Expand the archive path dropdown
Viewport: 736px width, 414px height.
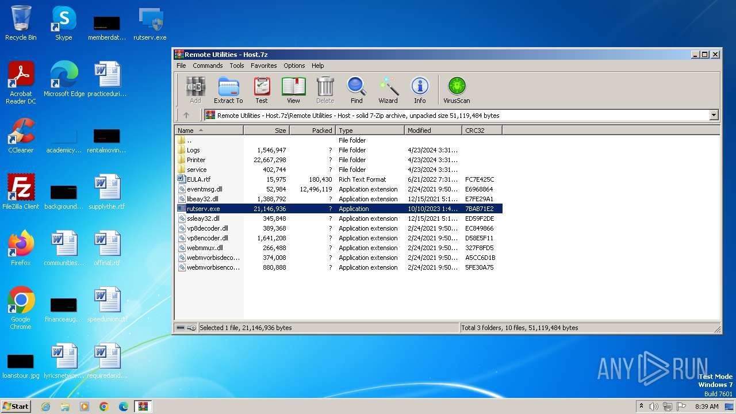pyautogui.click(x=714, y=115)
